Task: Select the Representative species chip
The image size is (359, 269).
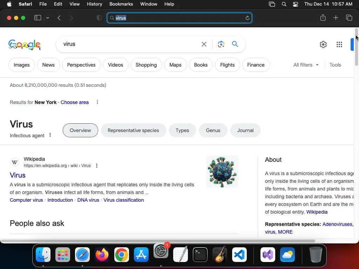Action: pyautogui.click(x=133, y=130)
